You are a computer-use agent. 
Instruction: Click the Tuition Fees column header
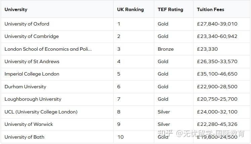210,9
